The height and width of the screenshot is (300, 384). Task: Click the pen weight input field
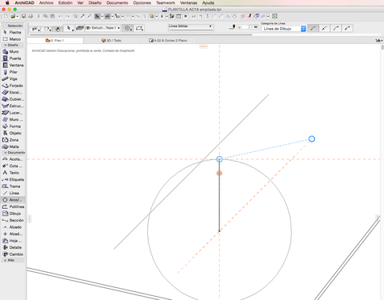coord(242,27)
